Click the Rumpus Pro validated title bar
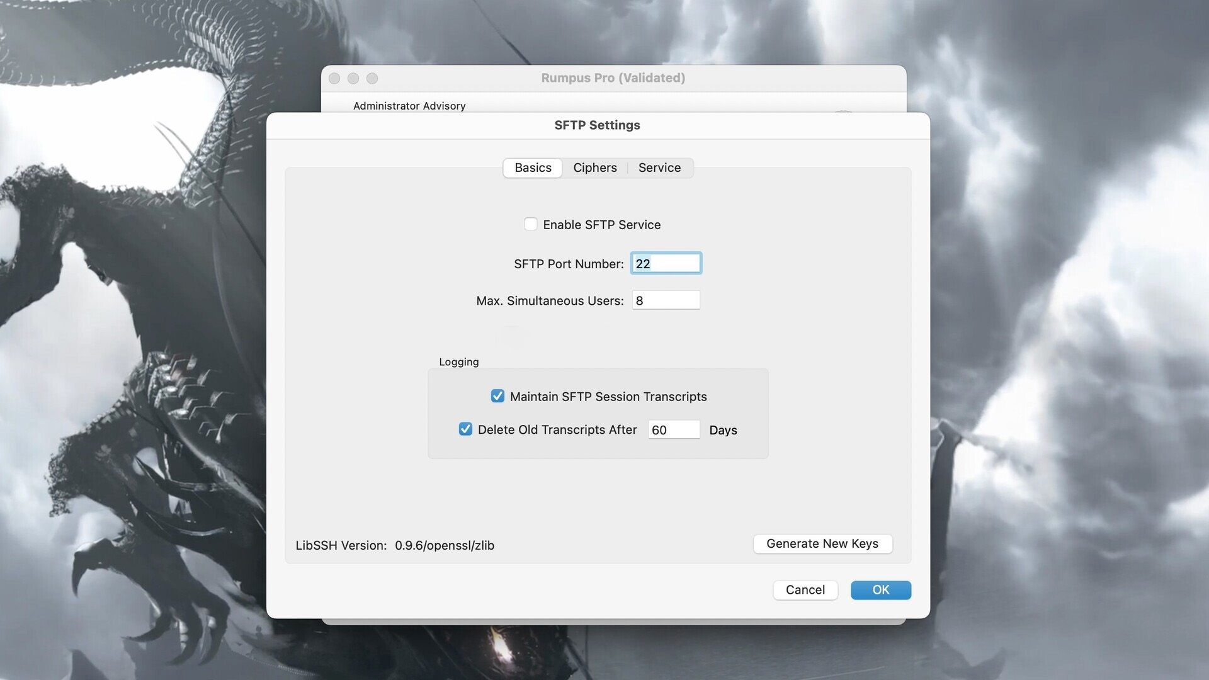The height and width of the screenshot is (680, 1209). click(613, 77)
